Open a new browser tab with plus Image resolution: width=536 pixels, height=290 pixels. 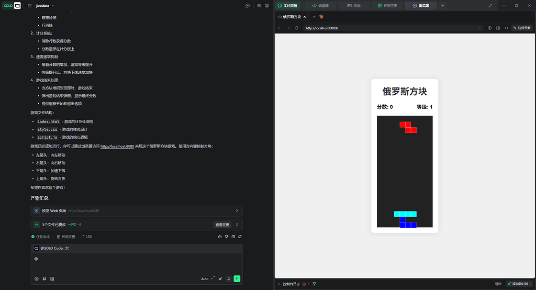tap(314, 17)
